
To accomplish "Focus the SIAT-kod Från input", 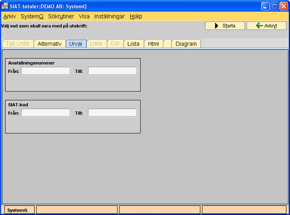I will (x=45, y=113).
